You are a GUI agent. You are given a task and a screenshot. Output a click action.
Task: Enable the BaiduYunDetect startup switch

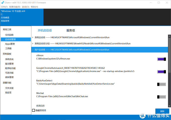(x=161, y=84)
